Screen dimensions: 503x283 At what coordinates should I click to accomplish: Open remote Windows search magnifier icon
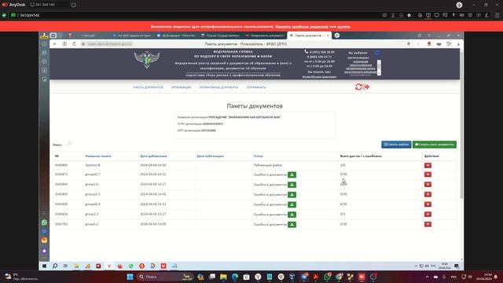[x=55, y=266]
